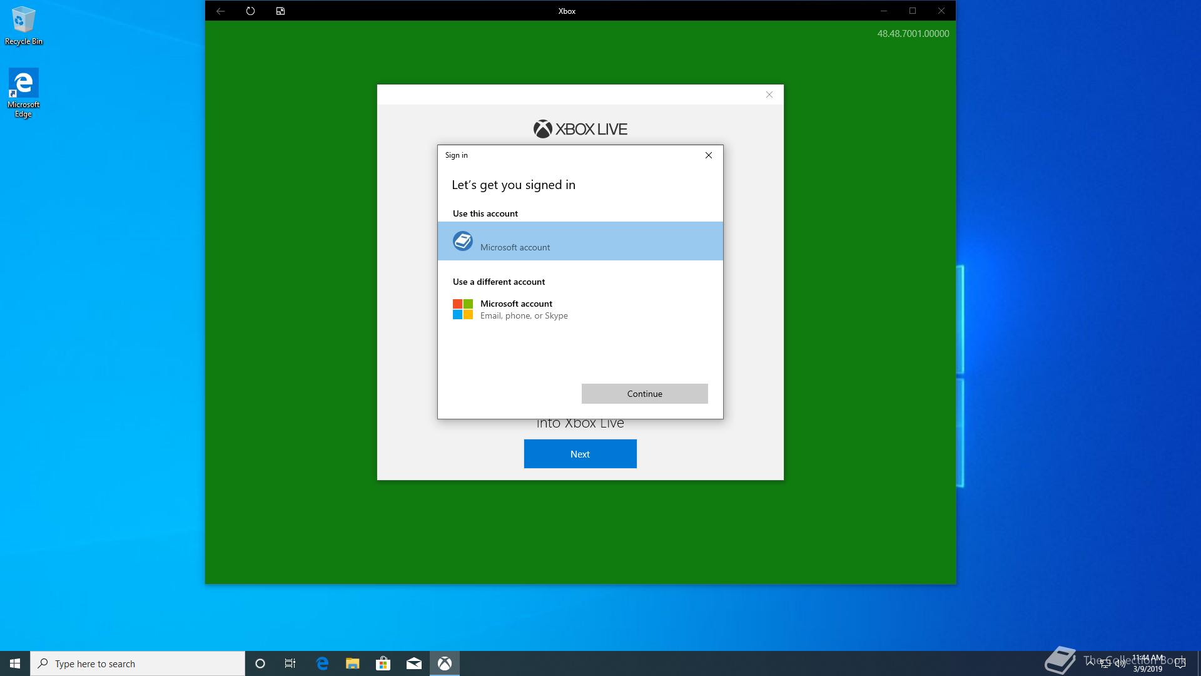The height and width of the screenshot is (676, 1201).
Task: Open the Microsoft Edge desktop shortcut
Action: 24,93
